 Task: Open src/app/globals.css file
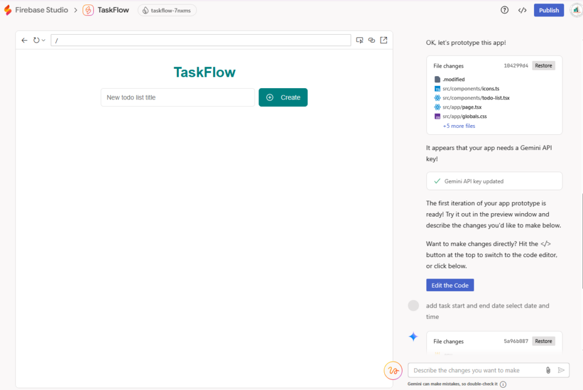pos(465,116)
